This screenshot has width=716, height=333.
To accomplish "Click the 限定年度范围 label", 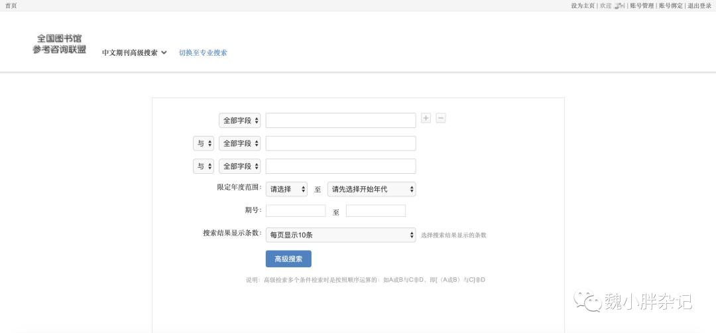I will point(239,187).
